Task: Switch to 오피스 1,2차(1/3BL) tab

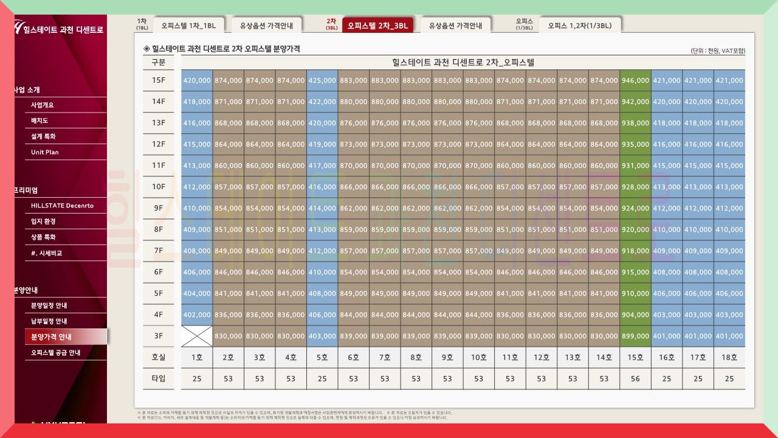Action: [x=580, y=26]
